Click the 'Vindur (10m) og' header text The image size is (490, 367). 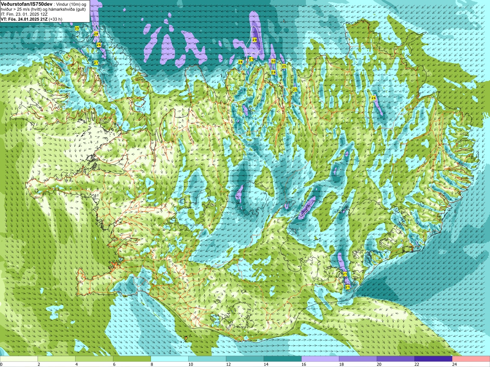point(72,4)
